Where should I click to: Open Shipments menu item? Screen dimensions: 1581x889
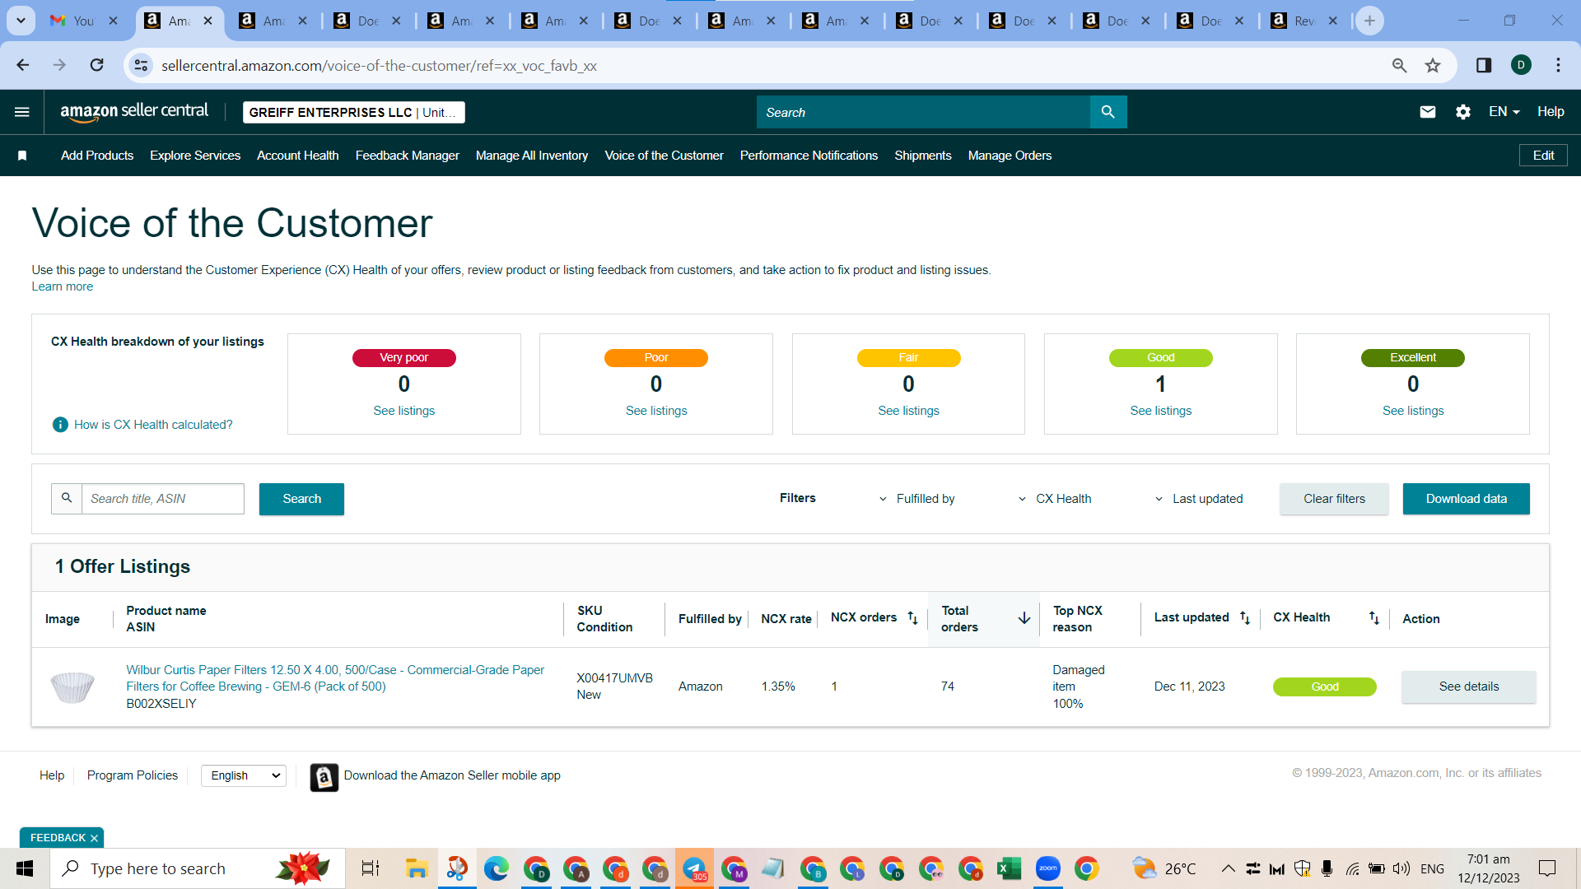[923, 156]
